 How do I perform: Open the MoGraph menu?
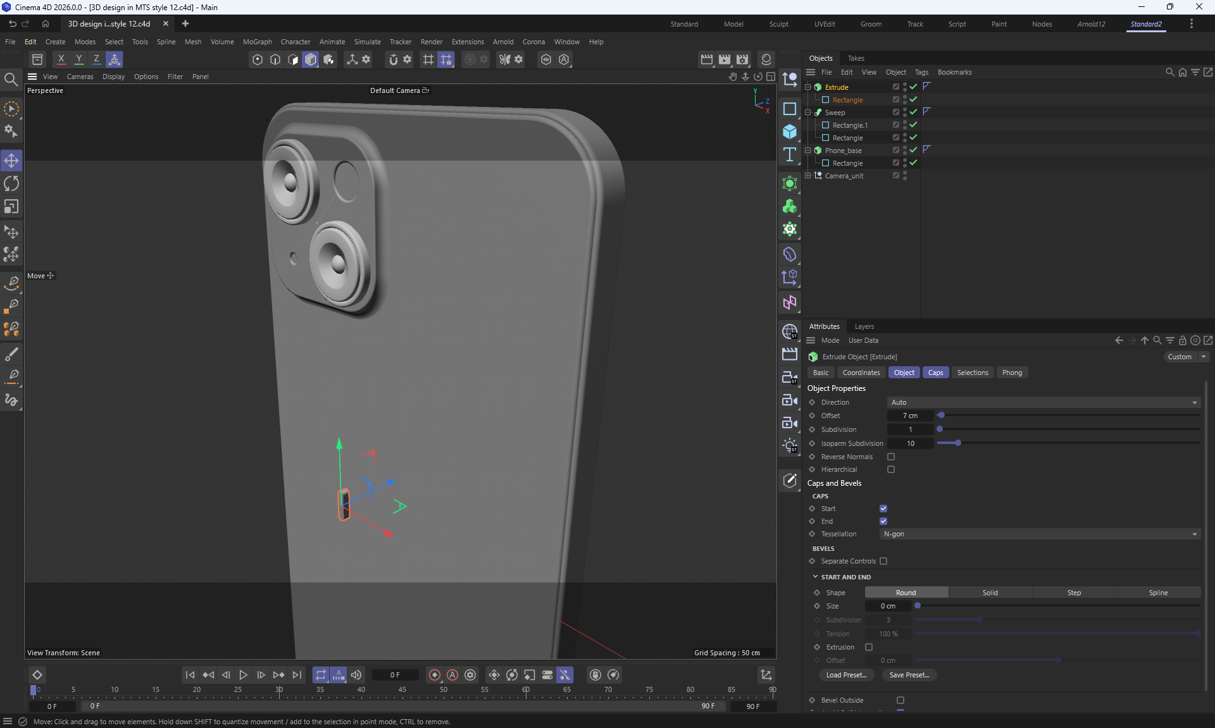coord(257,42)
